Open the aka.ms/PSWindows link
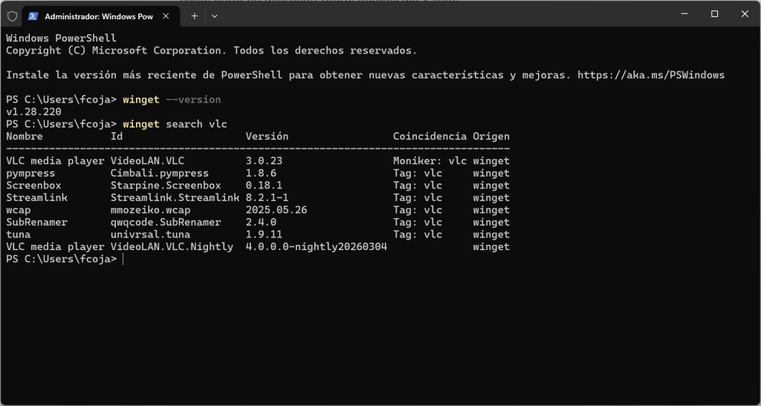Image resolution: width=761 pixels, height=406 pixels. coord(650,75)
